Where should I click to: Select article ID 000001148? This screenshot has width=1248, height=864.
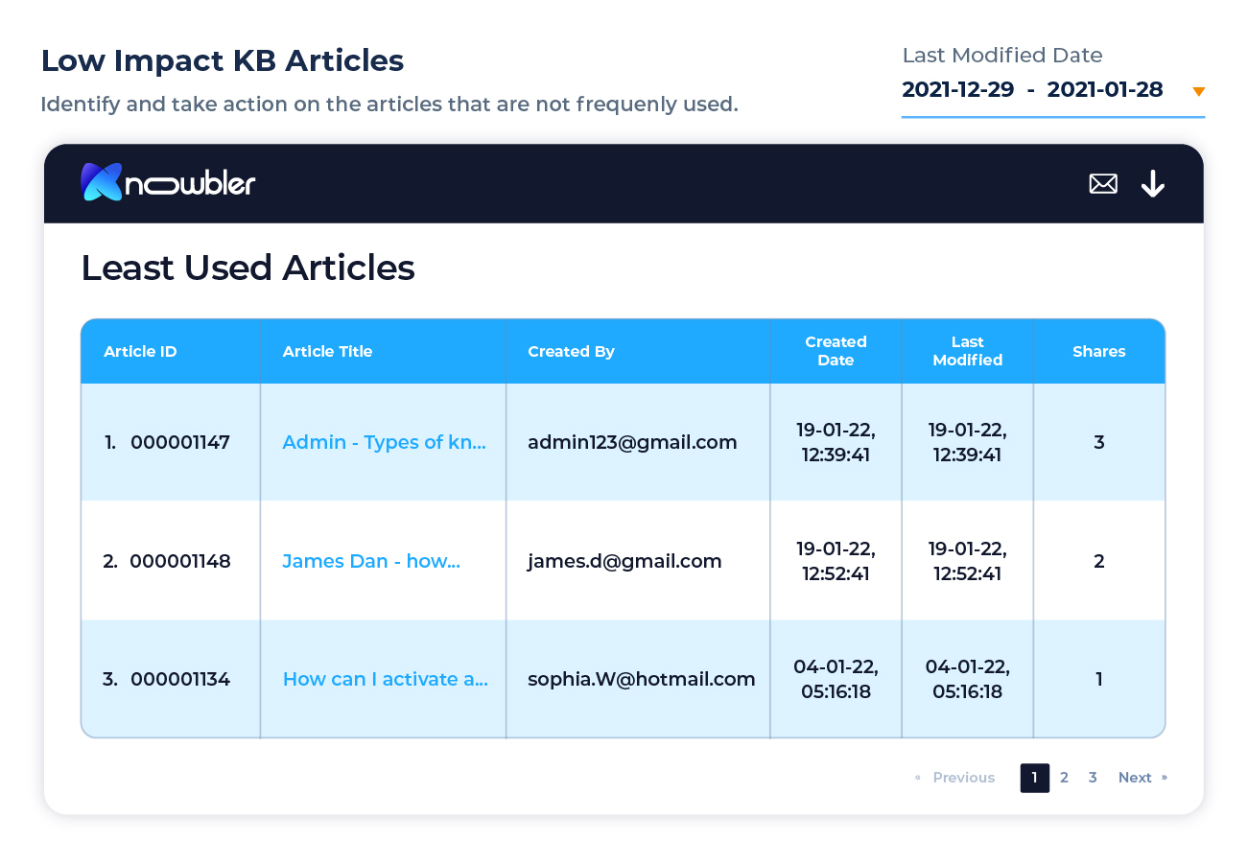[x=180, y=561]
